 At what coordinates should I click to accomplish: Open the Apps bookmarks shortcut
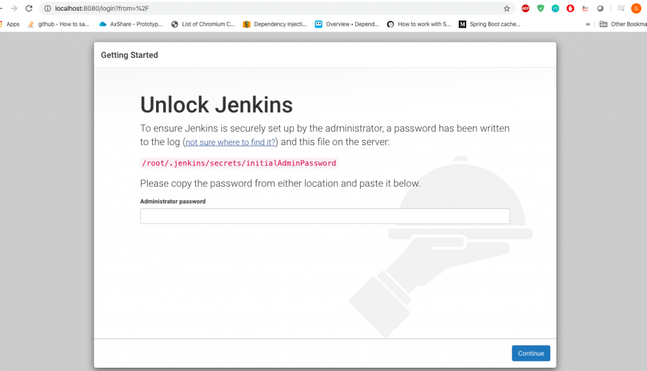coord(10,25)
